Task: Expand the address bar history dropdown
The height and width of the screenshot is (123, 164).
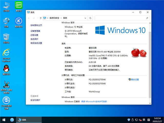Action: [x=85, y=18]
